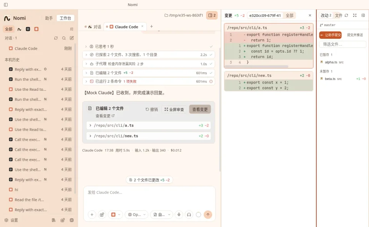Open the library icon beside settings
This screenshot has height=227, width=369.
point(54,220)
